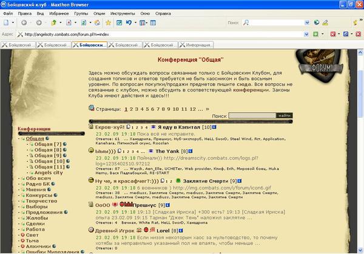Open the Обо всем conference
The image size is (364, 254).
38,178
